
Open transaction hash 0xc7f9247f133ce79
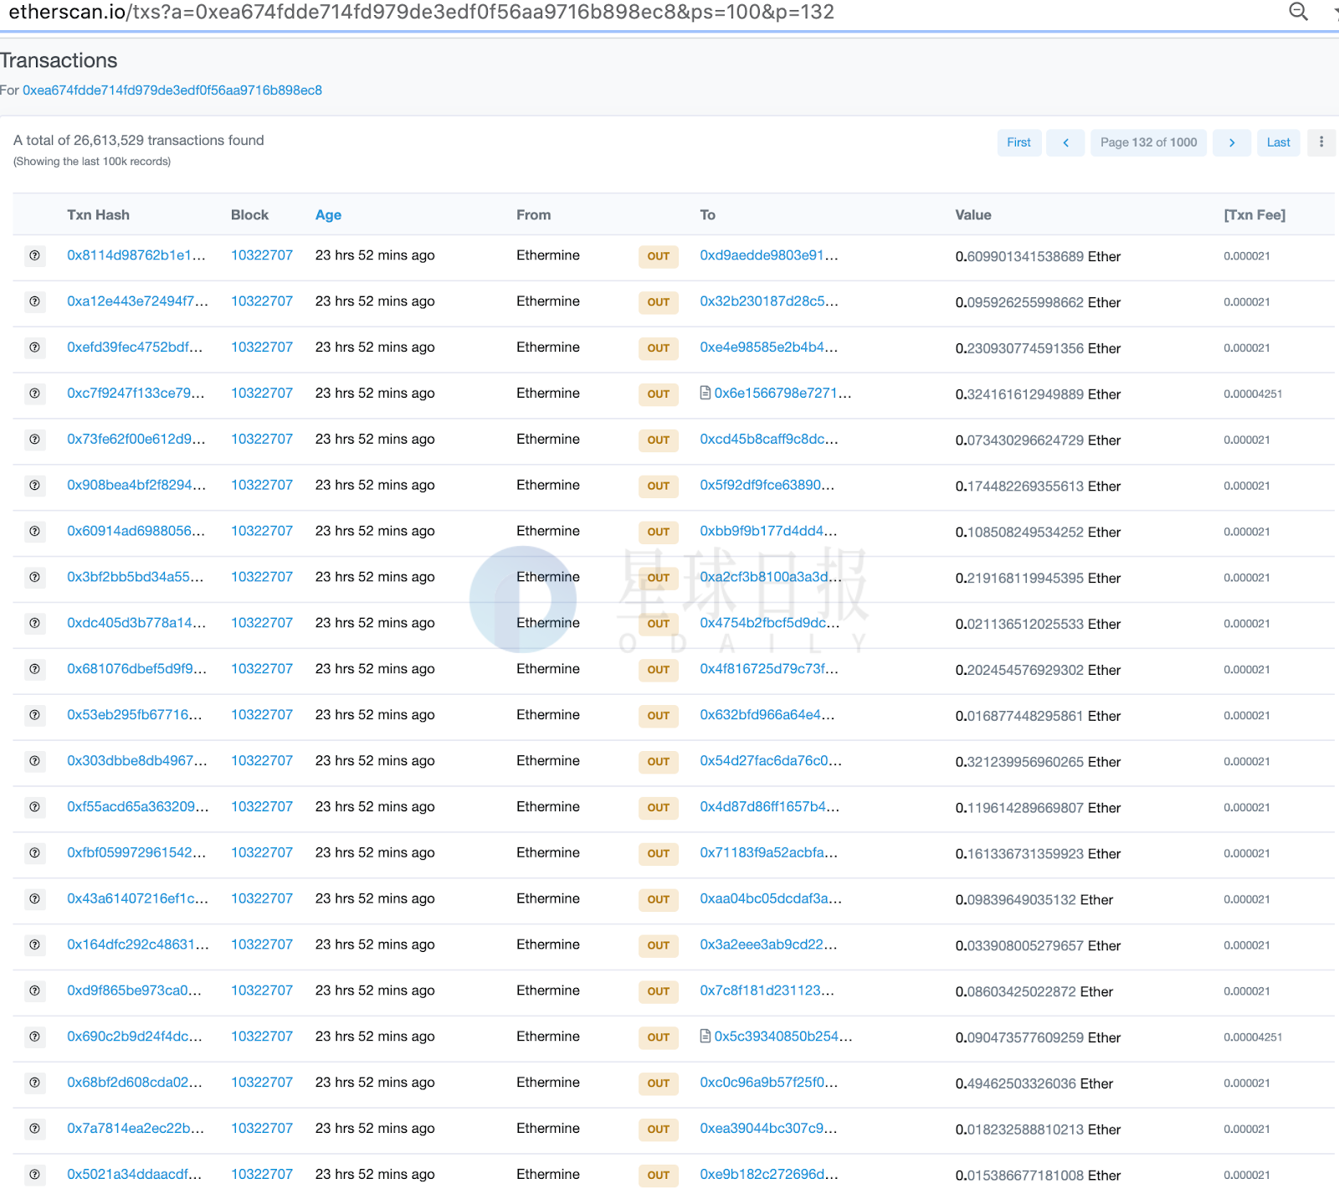(136, 394)
